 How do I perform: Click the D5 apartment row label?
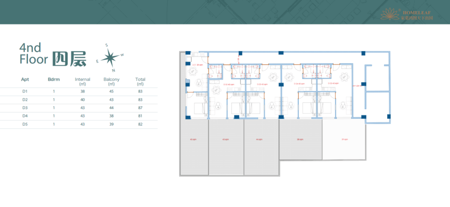[25, 125]
